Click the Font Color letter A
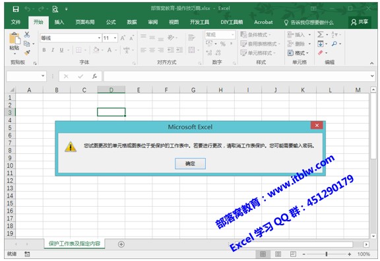Image resolution: width=380 pixels, height=261 pixels. 110,50
